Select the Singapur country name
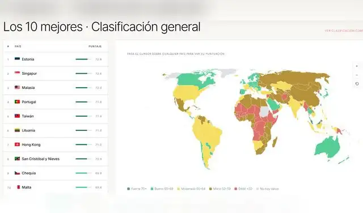Screen dimensions: 363x213 tap(29, 73)
